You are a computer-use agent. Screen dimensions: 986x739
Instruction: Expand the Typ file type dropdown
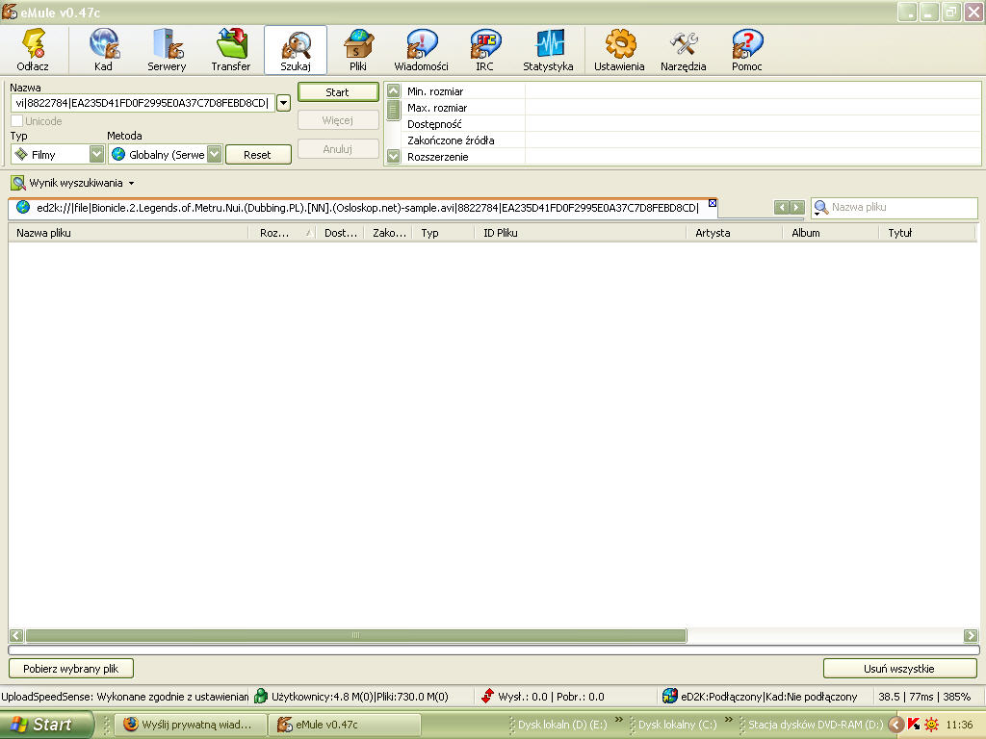(x=96, y=154)
